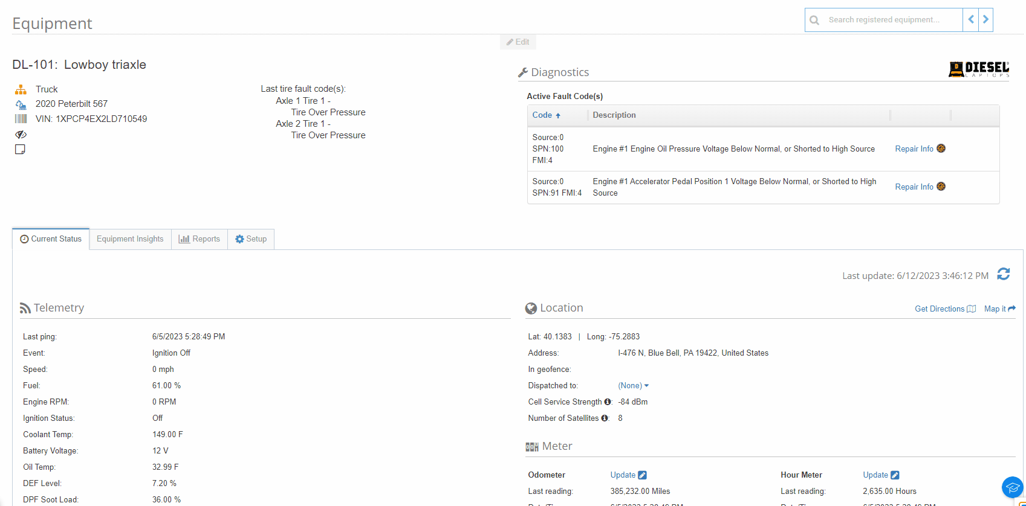Expand the Dispatched to (None) dropdown
The width and height of the screenshot is (1026, 506).
pyautogui.click(x=633, y=386)
